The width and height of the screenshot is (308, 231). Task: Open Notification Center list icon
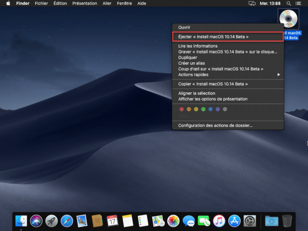point(298,3)
